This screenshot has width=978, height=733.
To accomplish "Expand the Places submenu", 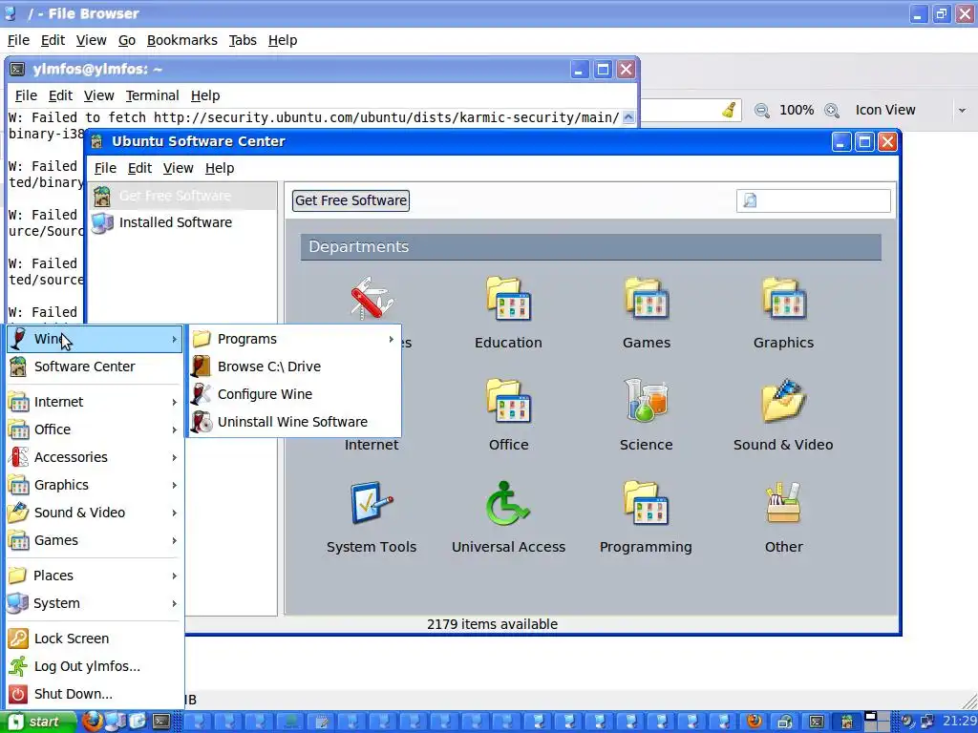I will pos(95,576).
